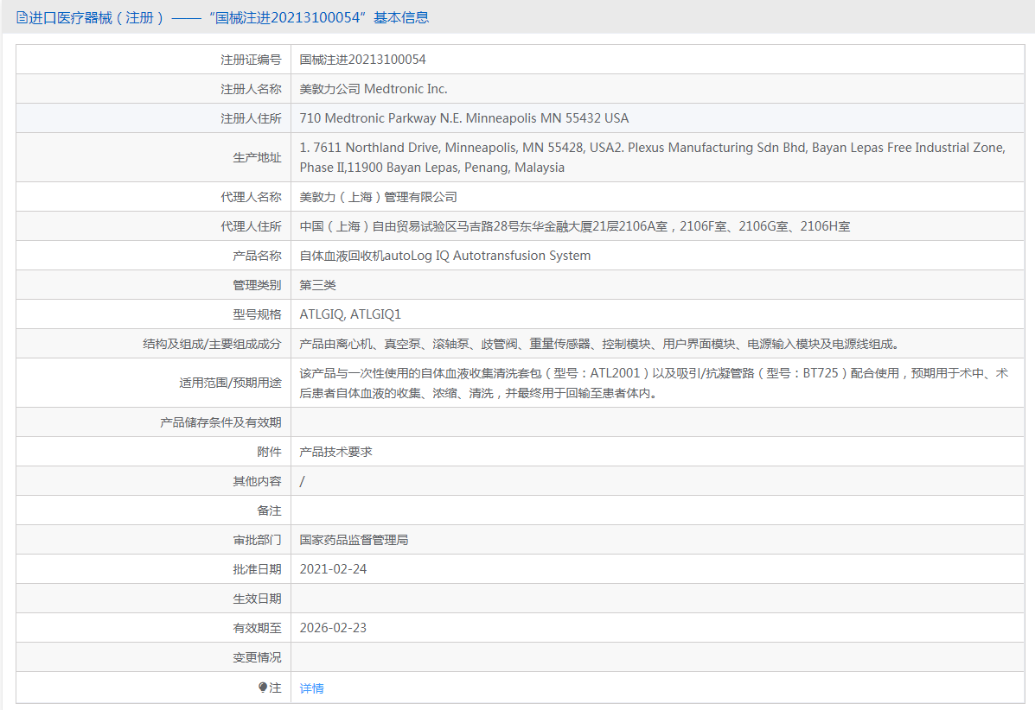1035x710 pixels.
Task: Open the 详情 link
Action: pyautogui.click(x=311, y=688)
